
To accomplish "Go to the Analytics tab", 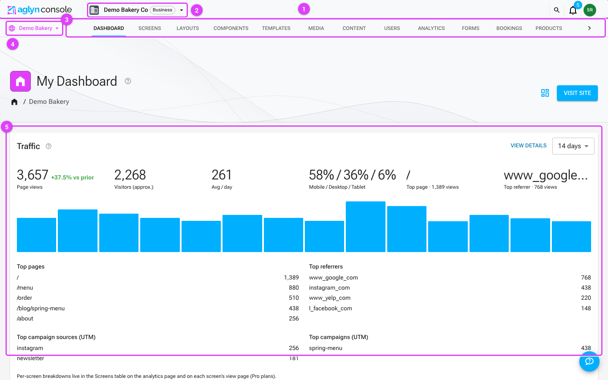I will [432, 28].
